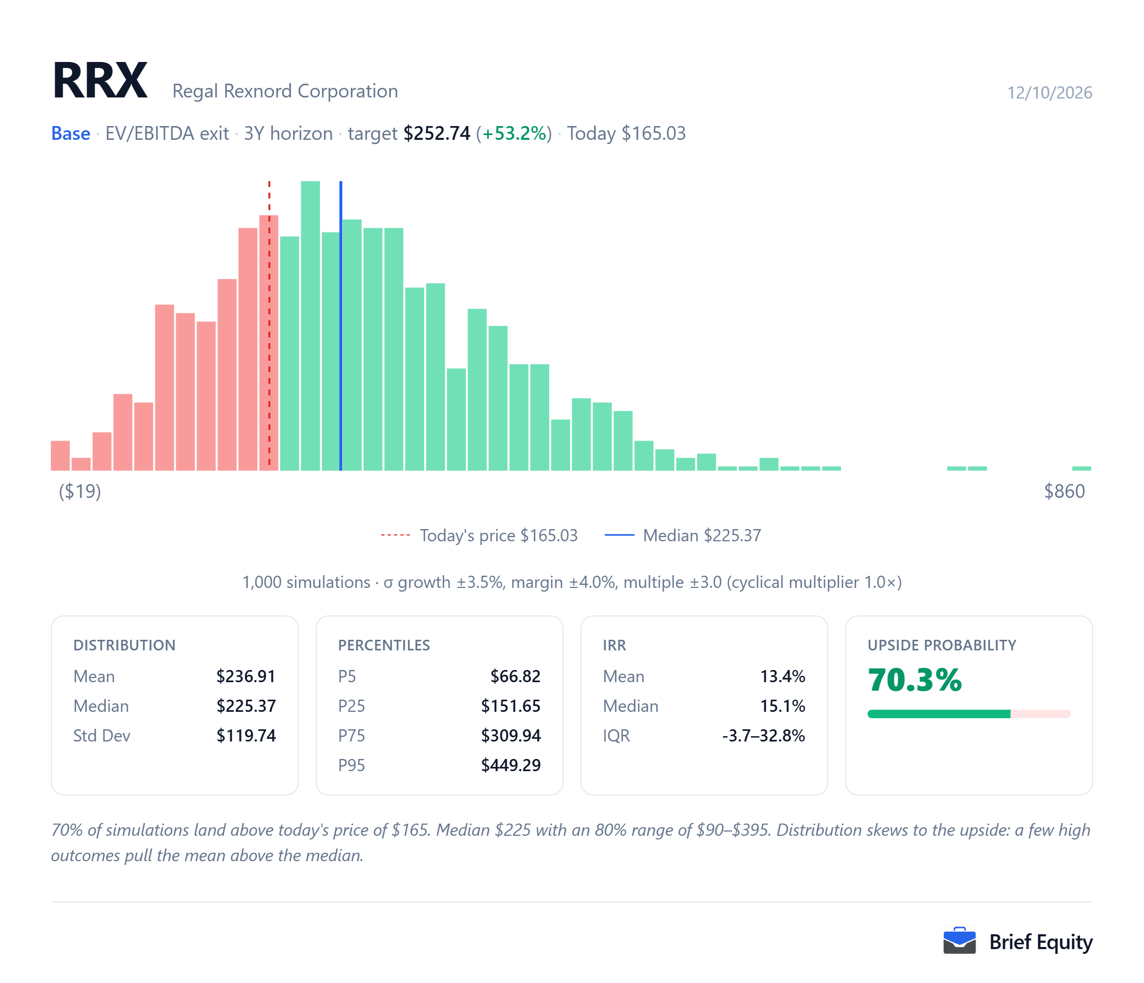Click the IRR card heading
This screenshot has width=1144, height=983.
(614, 645)
